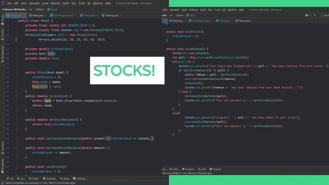329x185 pixels.
Task: Open the File menu in the left window
Action: [9, 3]
